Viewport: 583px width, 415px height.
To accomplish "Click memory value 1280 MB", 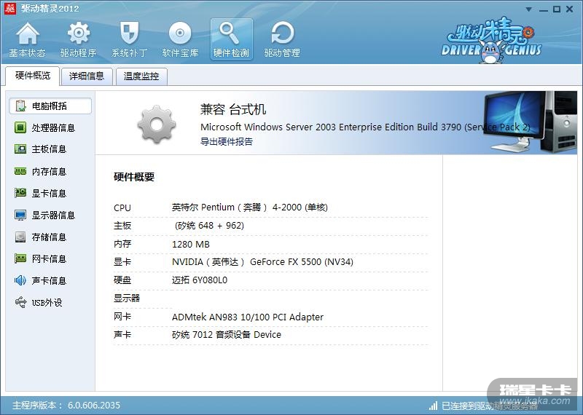I will click(x=191, y=244).
